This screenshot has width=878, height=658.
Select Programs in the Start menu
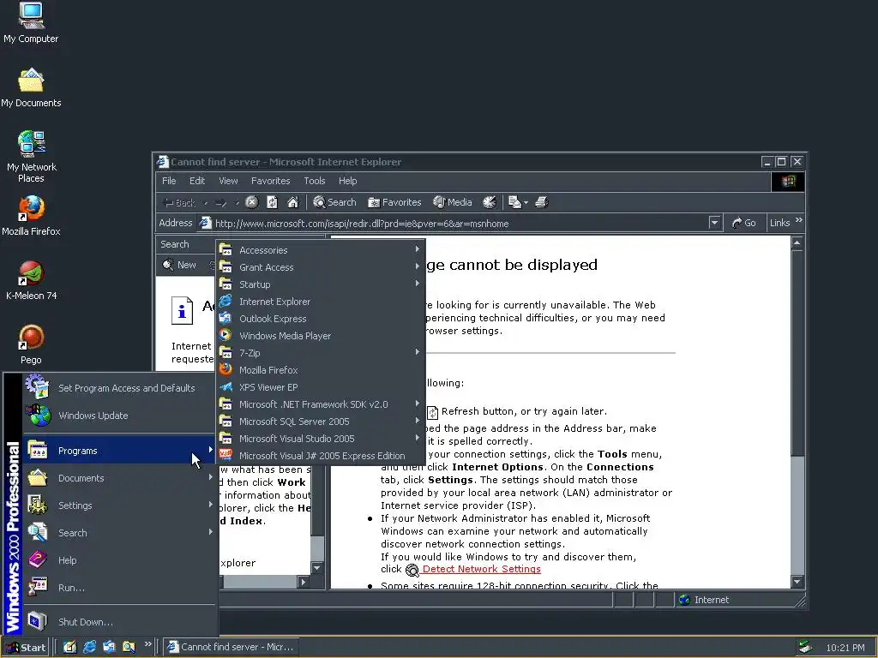119,451
